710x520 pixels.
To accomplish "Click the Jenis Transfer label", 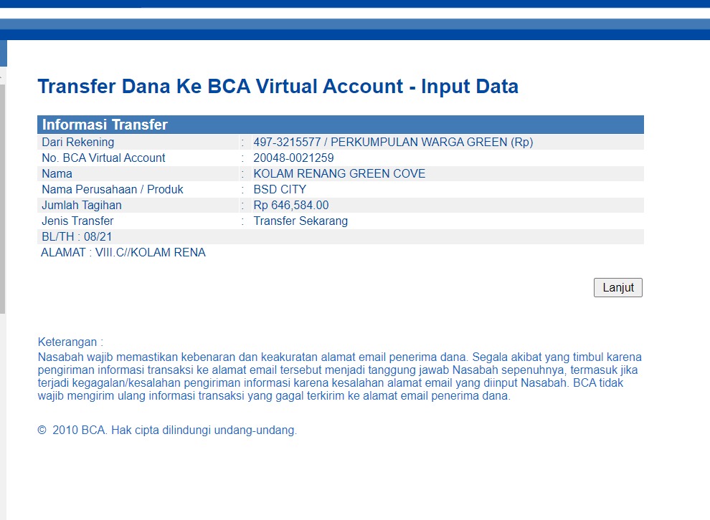I will [77, 221].
